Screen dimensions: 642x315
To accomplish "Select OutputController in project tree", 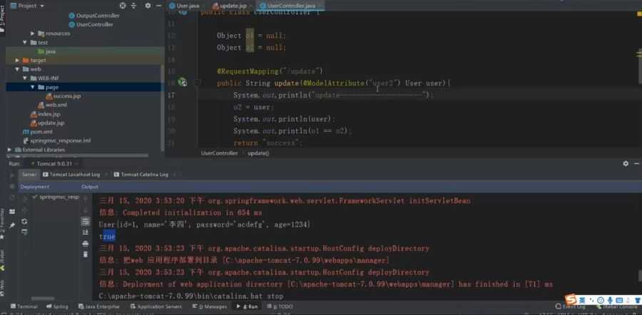I will [x=94, y=16].
